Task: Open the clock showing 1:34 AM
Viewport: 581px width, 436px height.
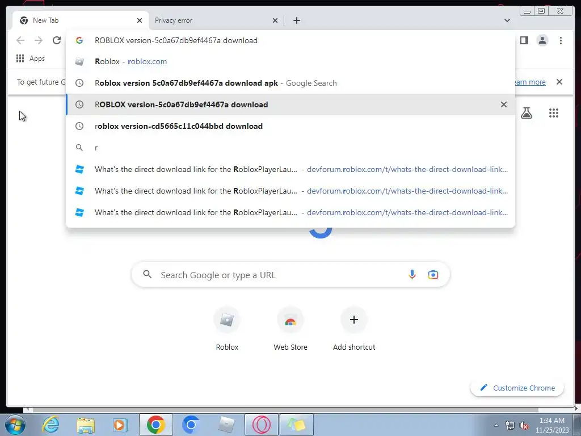Action: point(552,425)
